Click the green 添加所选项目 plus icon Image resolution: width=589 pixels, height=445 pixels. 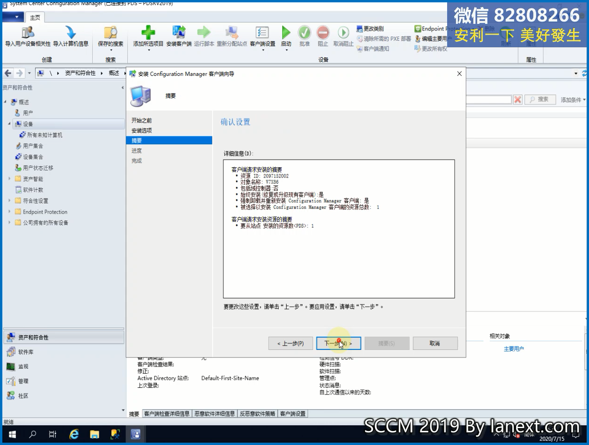(x=148, y=32)
